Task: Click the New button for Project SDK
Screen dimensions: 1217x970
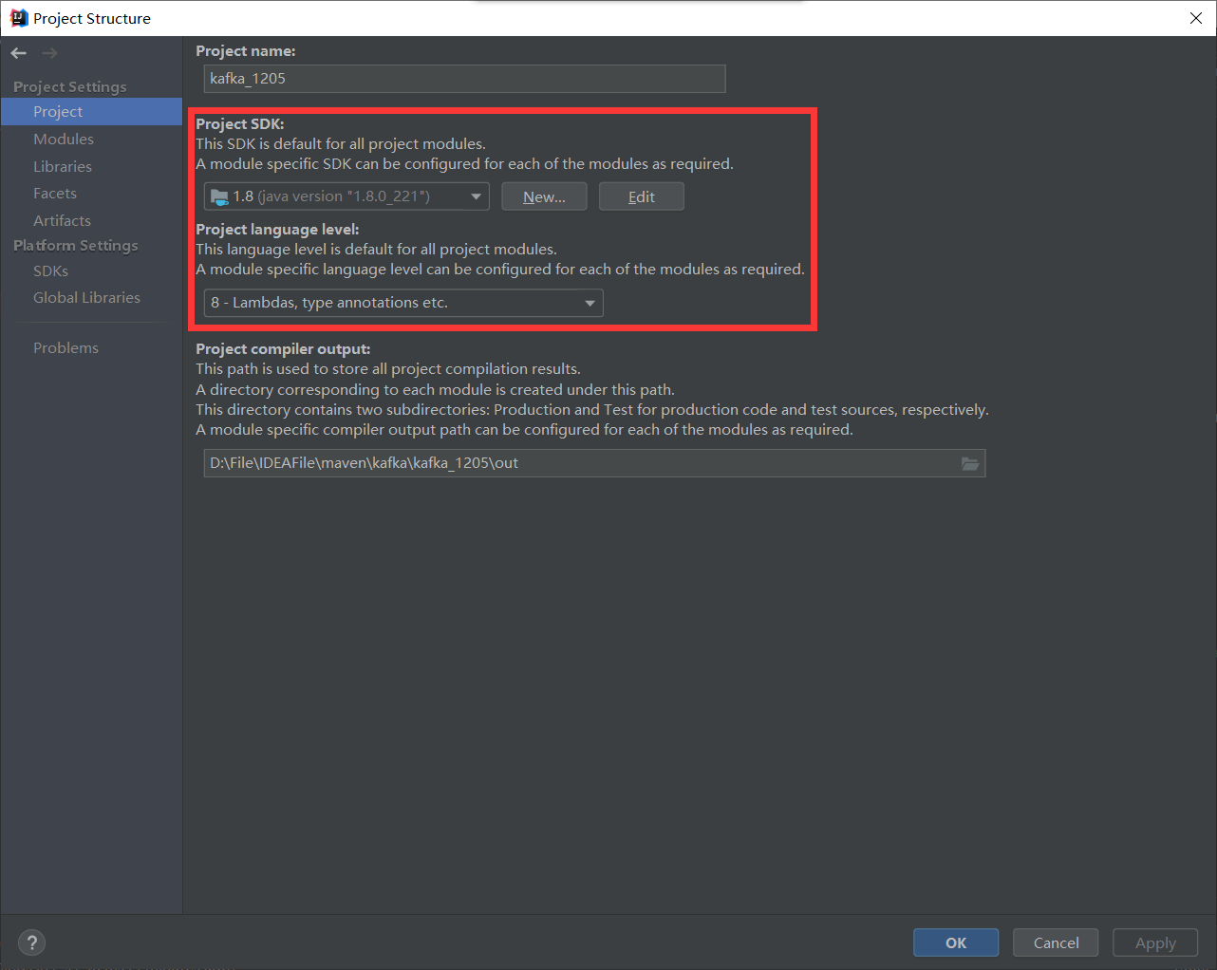Action: 543,196
